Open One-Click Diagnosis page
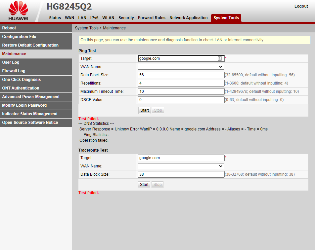The width and height of the screenshot is (315, 250). (x=36, y=80)
